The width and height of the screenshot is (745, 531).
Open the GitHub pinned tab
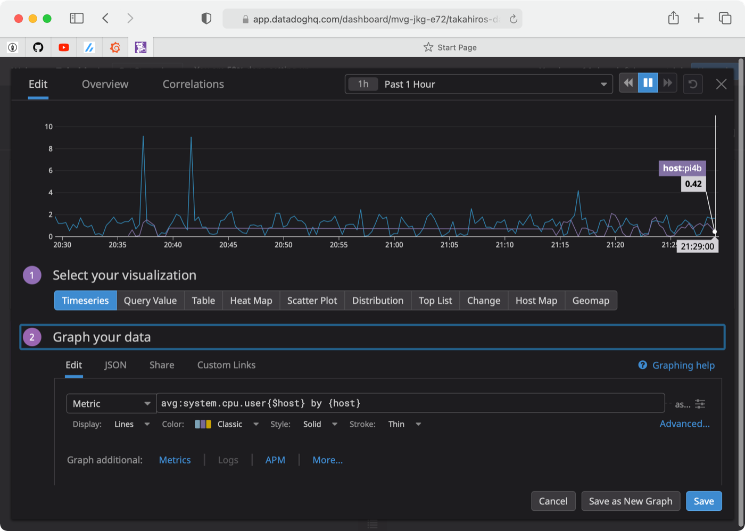(38, 47)
